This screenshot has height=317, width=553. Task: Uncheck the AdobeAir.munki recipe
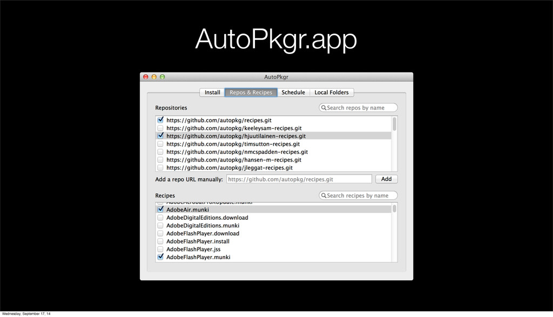coord(160,210)
